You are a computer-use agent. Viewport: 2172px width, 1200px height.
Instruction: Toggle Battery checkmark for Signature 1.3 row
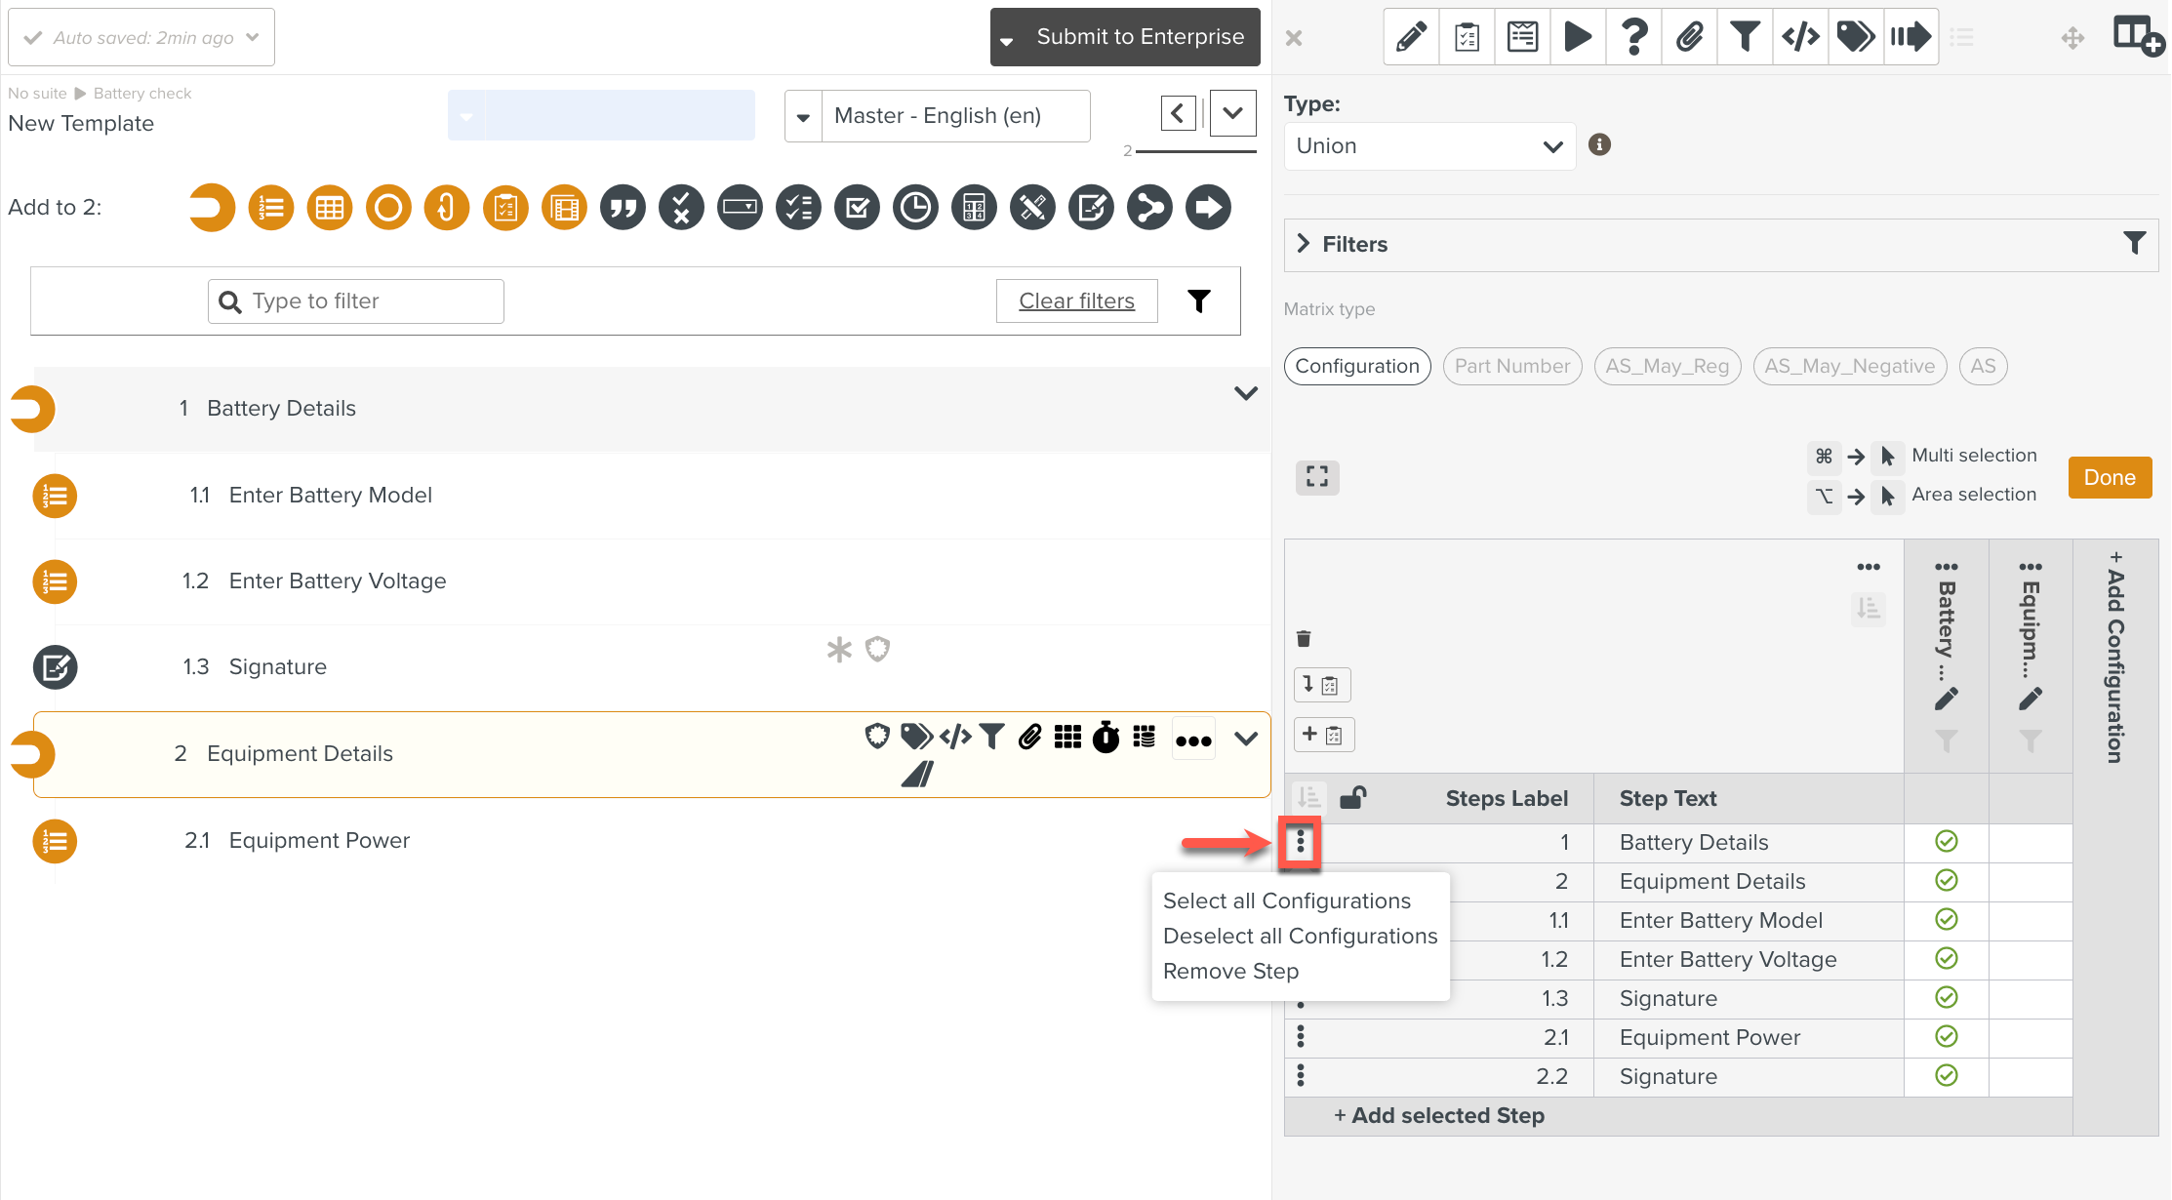tap(1946, 998)
